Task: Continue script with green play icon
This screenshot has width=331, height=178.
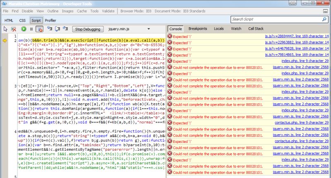Action: (x=24, y=29)
